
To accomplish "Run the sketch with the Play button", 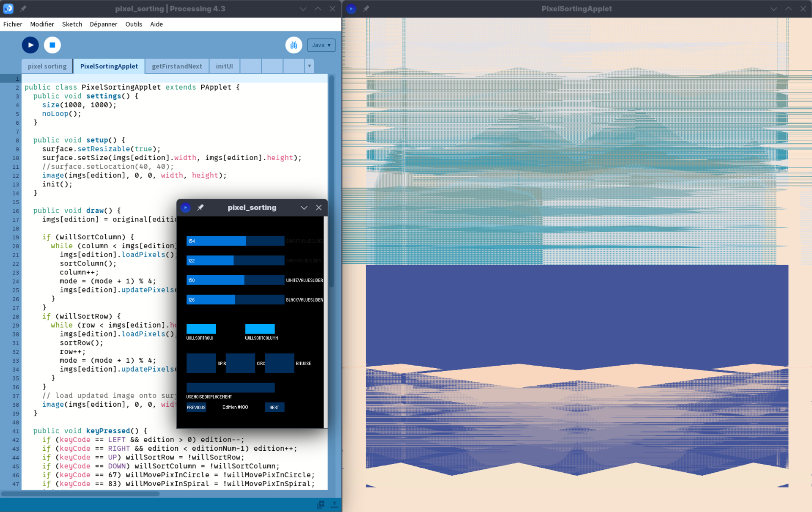I will 30,45.
